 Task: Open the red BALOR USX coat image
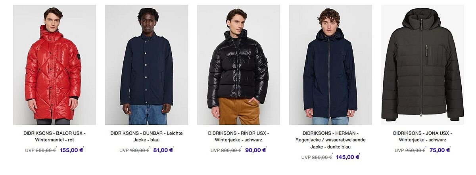(x=54, y=65)
